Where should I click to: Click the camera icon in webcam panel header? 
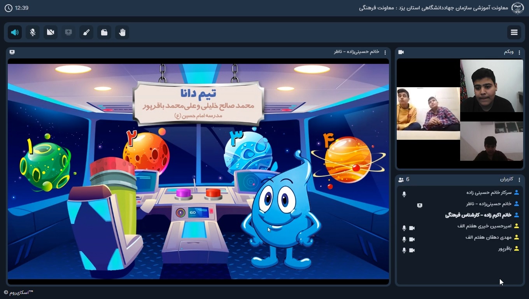pos(401,52)
